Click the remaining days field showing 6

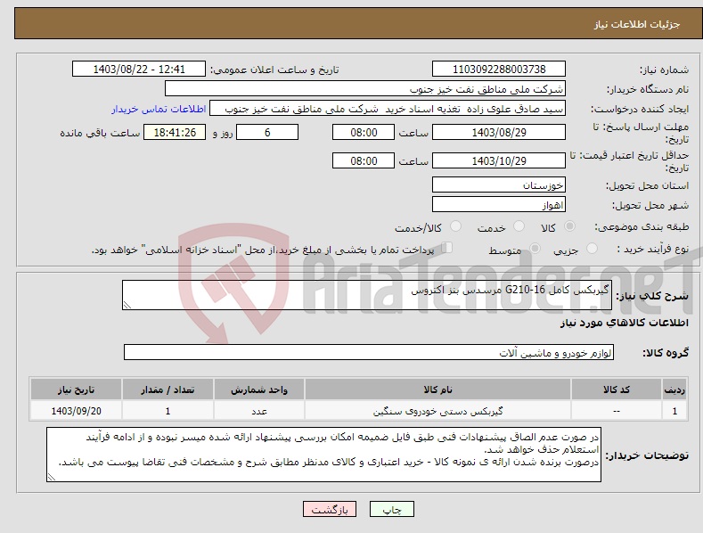[267, 132]
